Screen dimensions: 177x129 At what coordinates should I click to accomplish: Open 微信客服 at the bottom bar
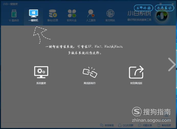(x=107, y=125)
